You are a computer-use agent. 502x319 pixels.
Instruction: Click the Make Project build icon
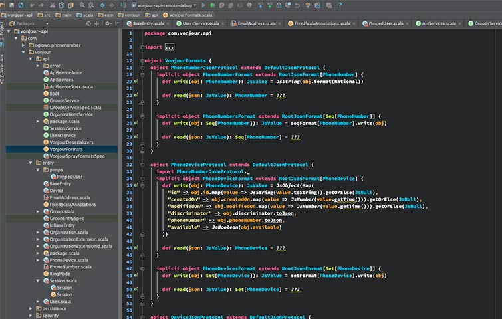[123, 5]
